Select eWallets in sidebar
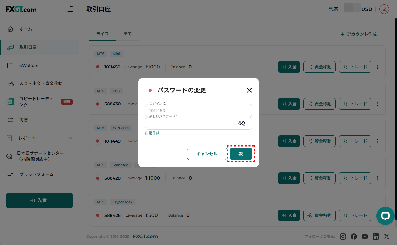Screen dimensions: 397x245 pyautogui.click(x=29, y=65)
